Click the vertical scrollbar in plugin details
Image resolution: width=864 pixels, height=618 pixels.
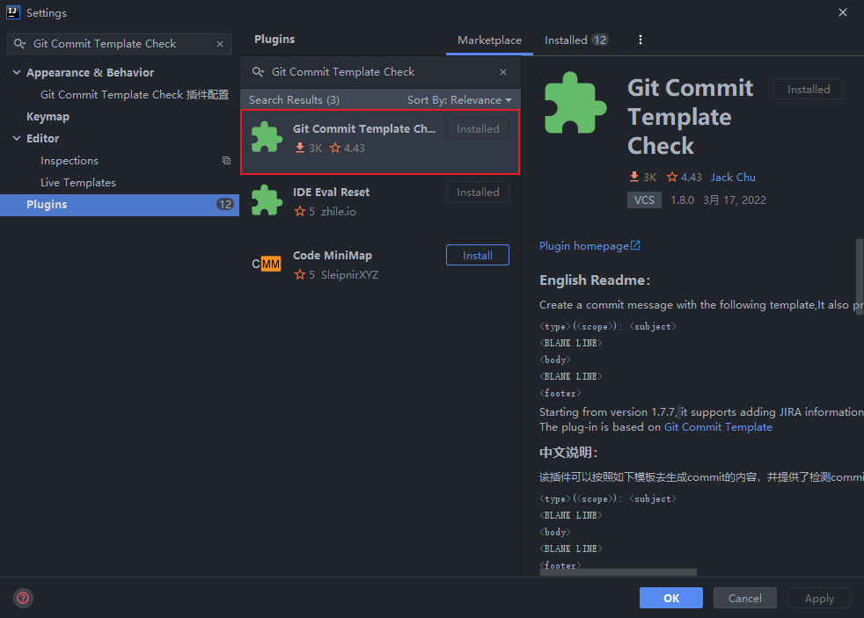coord(859,264)
